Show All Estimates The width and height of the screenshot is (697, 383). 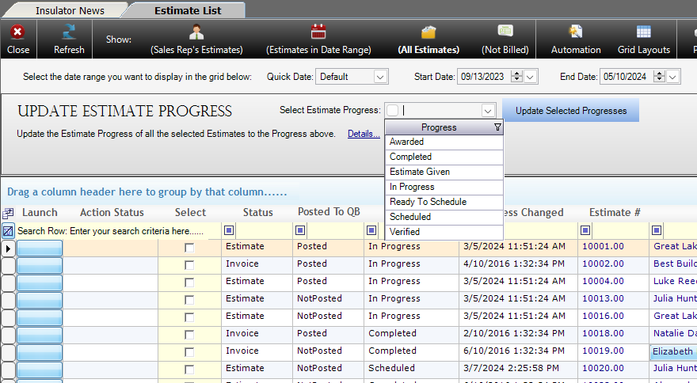[x=428, y=40]
